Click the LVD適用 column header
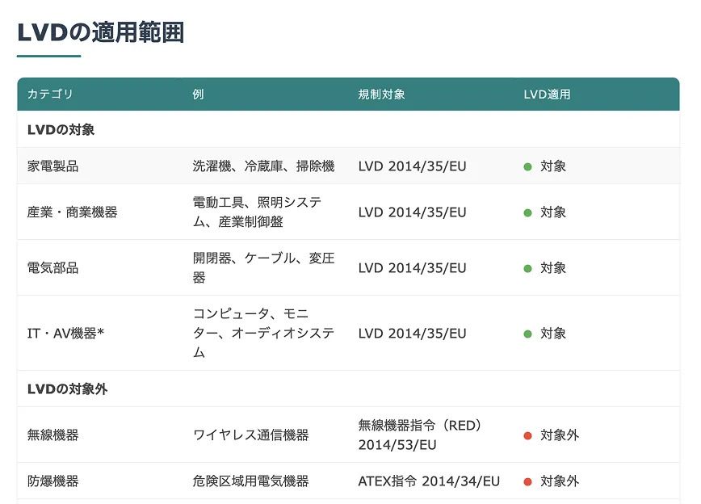Viewport: 701px width, 504px height. tap(547, 94)
